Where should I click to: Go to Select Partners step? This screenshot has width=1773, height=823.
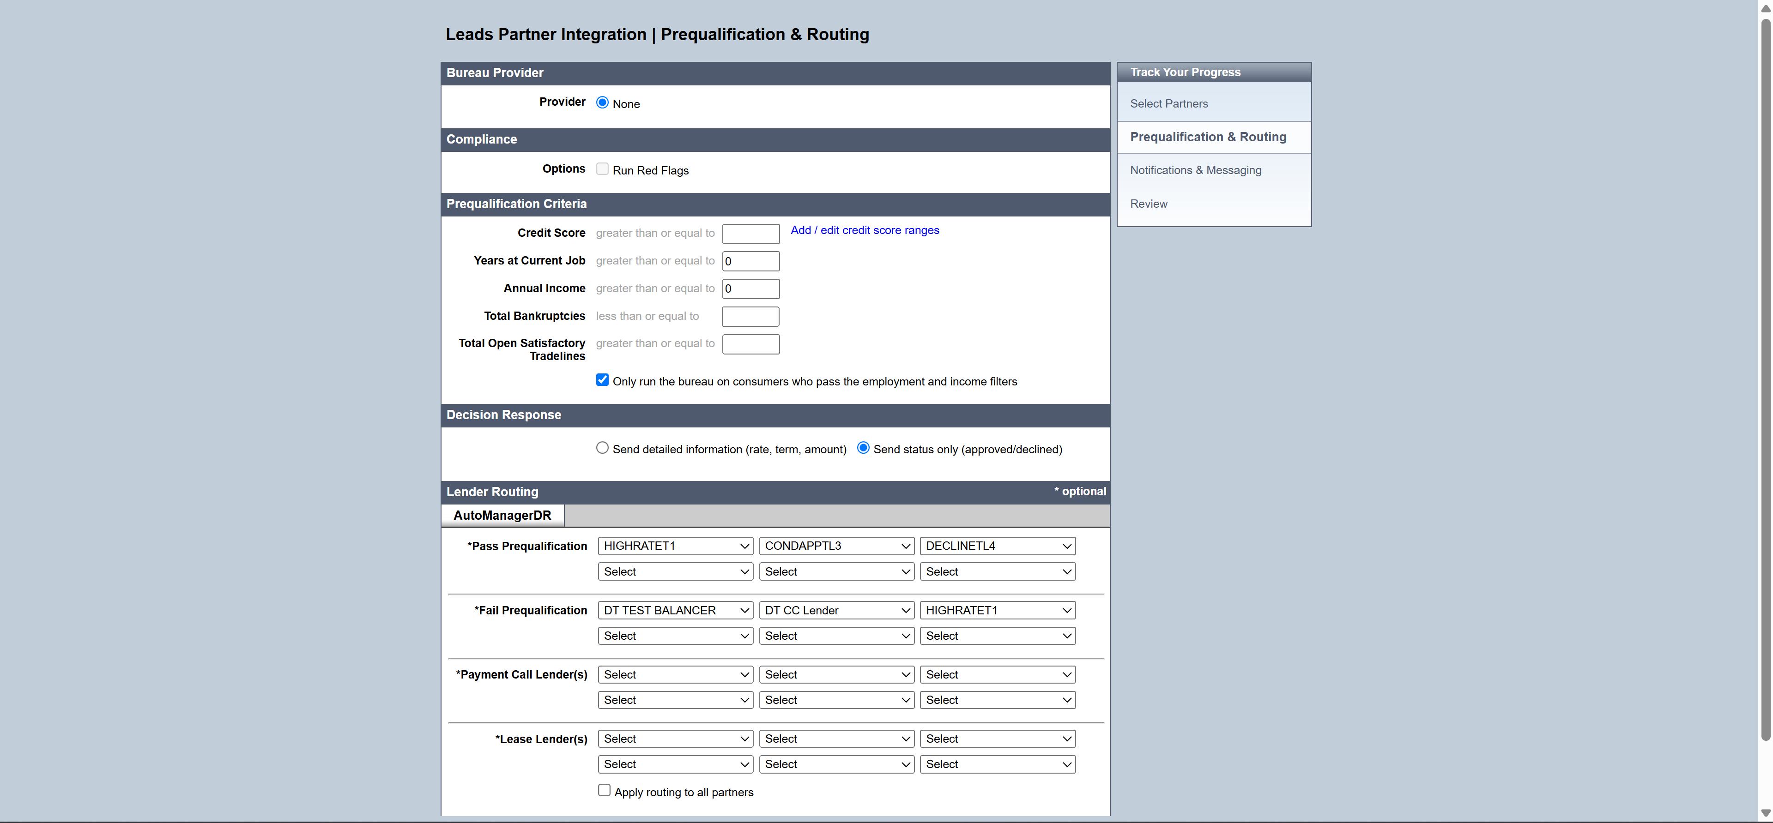pyautogui.click(x=1168, y=103)
